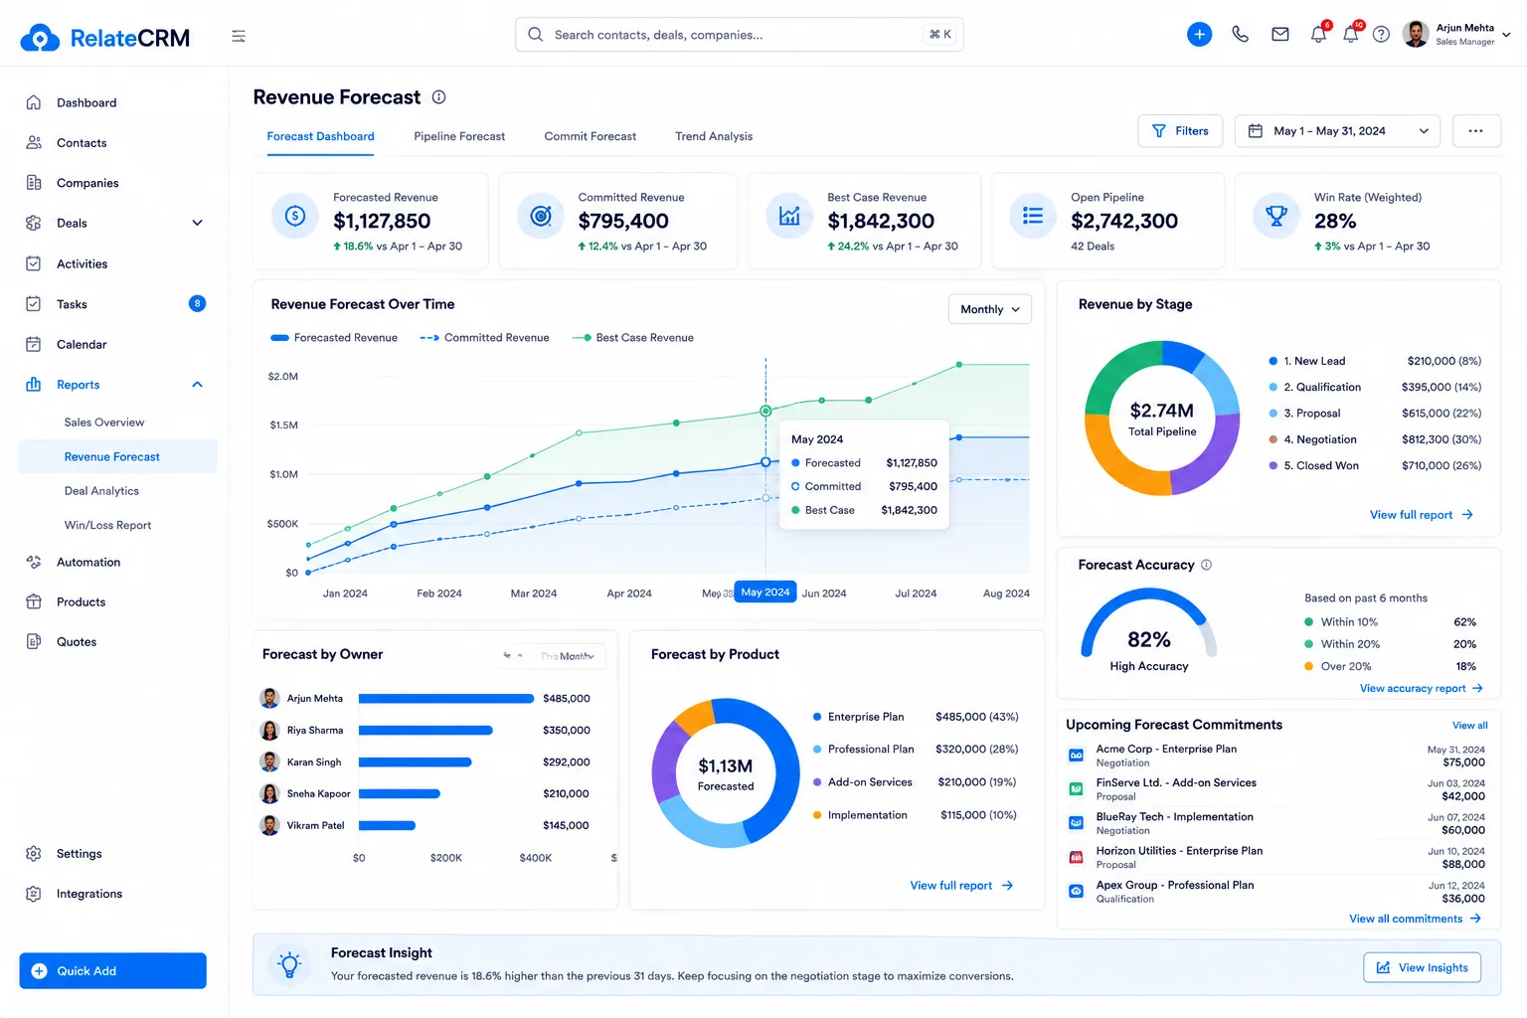Open the first notification bell with badge 6
The image size is (1527, 1018).
(x=1318, y=34)
